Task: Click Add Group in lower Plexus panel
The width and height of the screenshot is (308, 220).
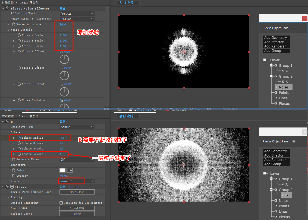Action: pyautogui.click(x=276, y=164)
